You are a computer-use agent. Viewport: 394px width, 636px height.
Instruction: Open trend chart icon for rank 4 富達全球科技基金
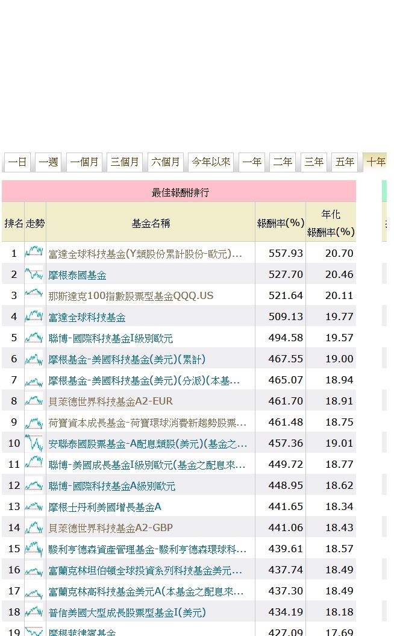click(34, 316)
